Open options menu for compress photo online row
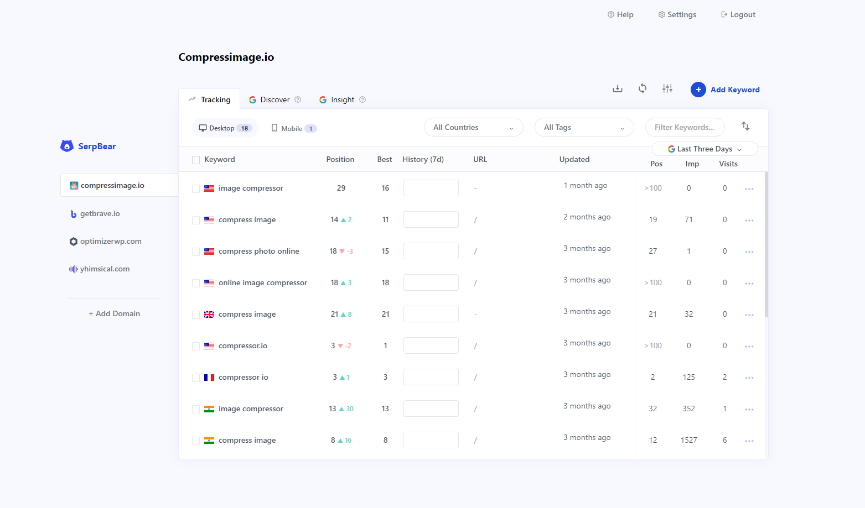Screen dimensions: 865x508 point(749,252)
